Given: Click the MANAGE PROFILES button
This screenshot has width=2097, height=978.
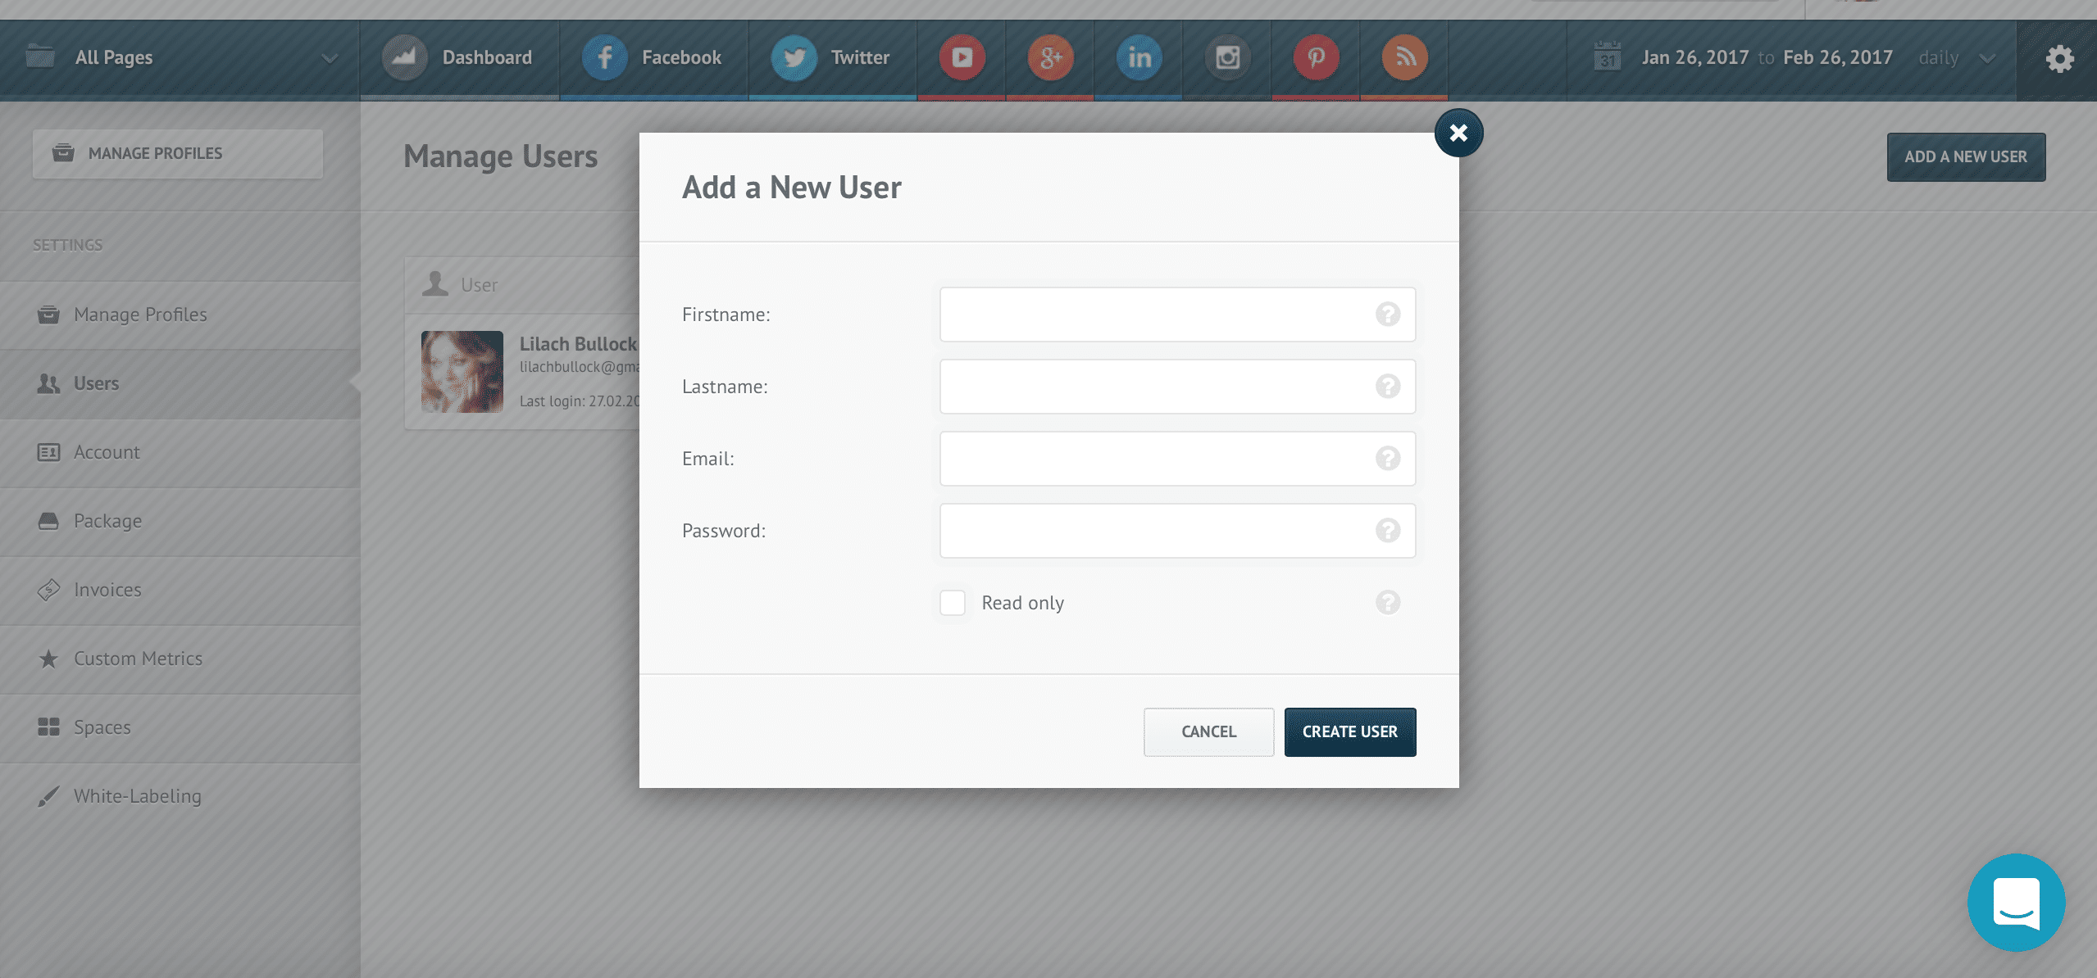Looking at the screenshot, I should tap(178, 154).
